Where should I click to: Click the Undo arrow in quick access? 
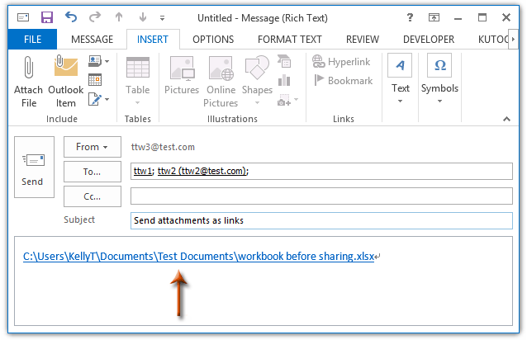(71, 17)
